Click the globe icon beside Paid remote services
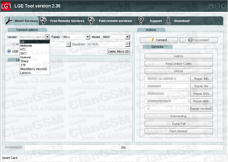The height and width of the screenshot is (162, 228). click(x=91, y=21)
